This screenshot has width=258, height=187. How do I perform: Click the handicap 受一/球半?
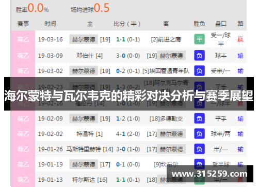click(221, 39)
